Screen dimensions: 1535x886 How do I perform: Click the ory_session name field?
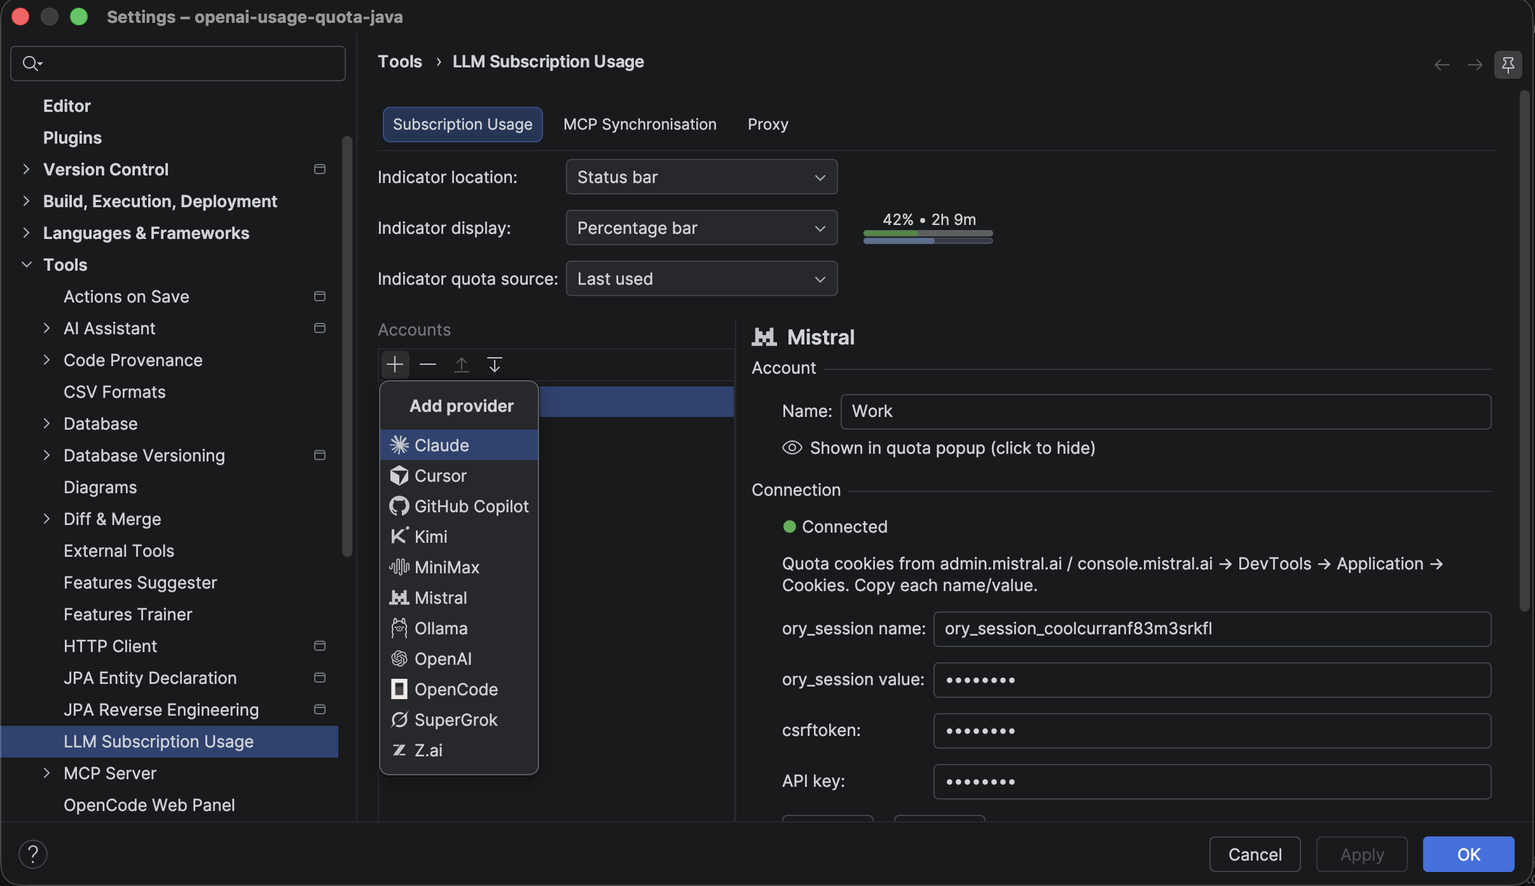pos(1212,629)
